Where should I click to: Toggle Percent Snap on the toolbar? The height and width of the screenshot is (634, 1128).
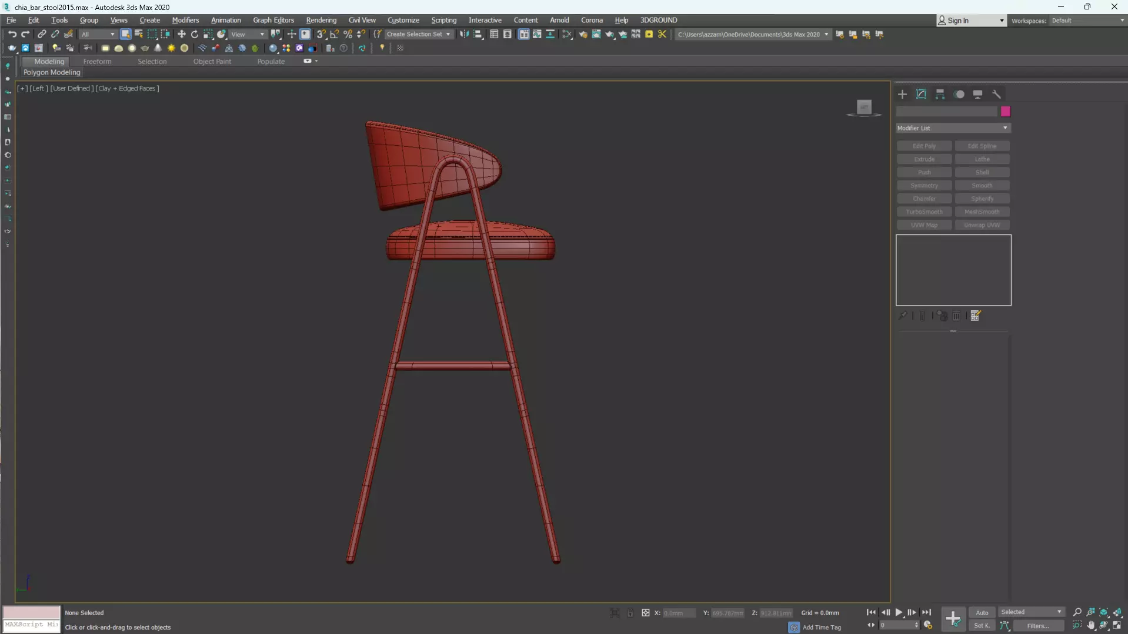(x=348, y=34)
